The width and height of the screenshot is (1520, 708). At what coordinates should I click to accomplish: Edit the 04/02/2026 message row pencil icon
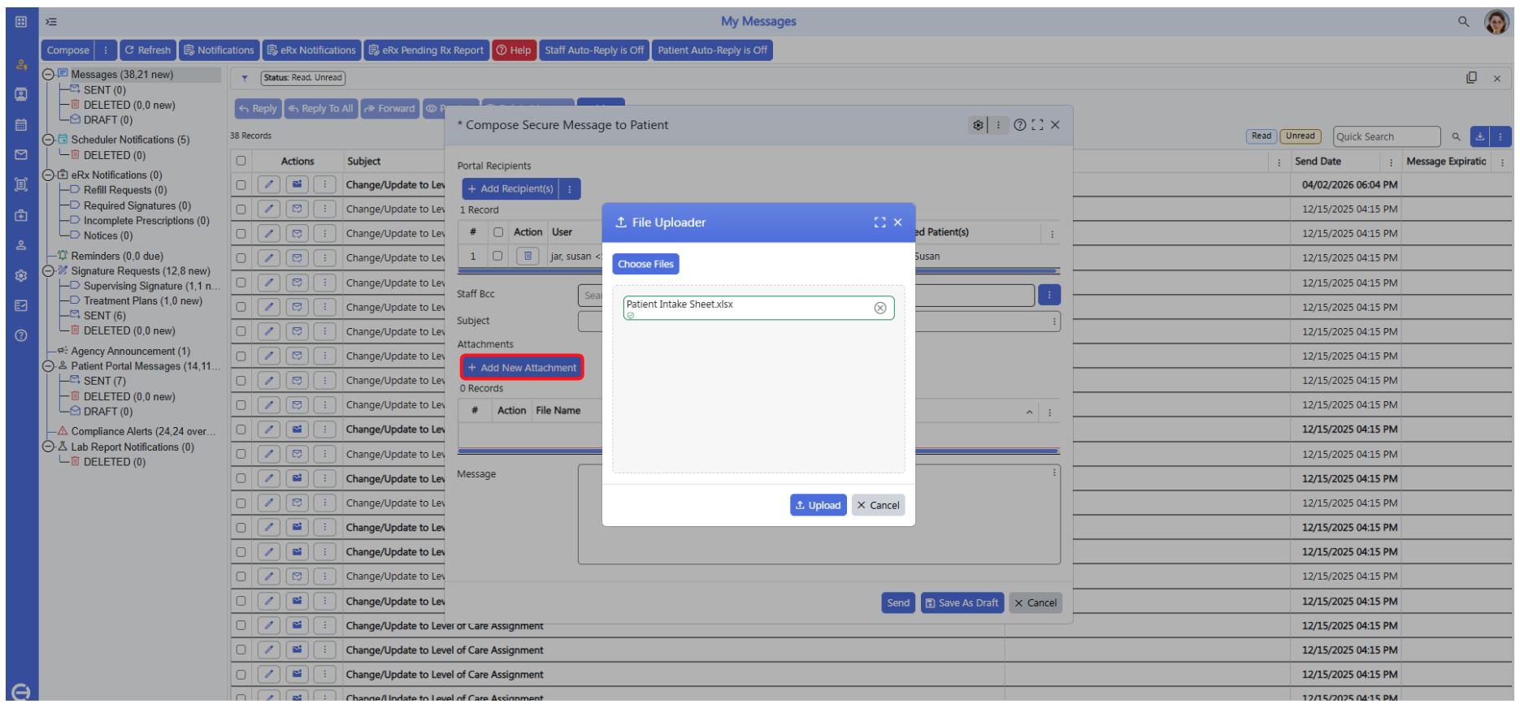[x=269, y=185]
